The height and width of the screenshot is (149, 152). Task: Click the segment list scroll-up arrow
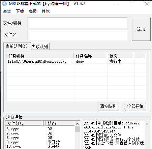coord(77,124)
